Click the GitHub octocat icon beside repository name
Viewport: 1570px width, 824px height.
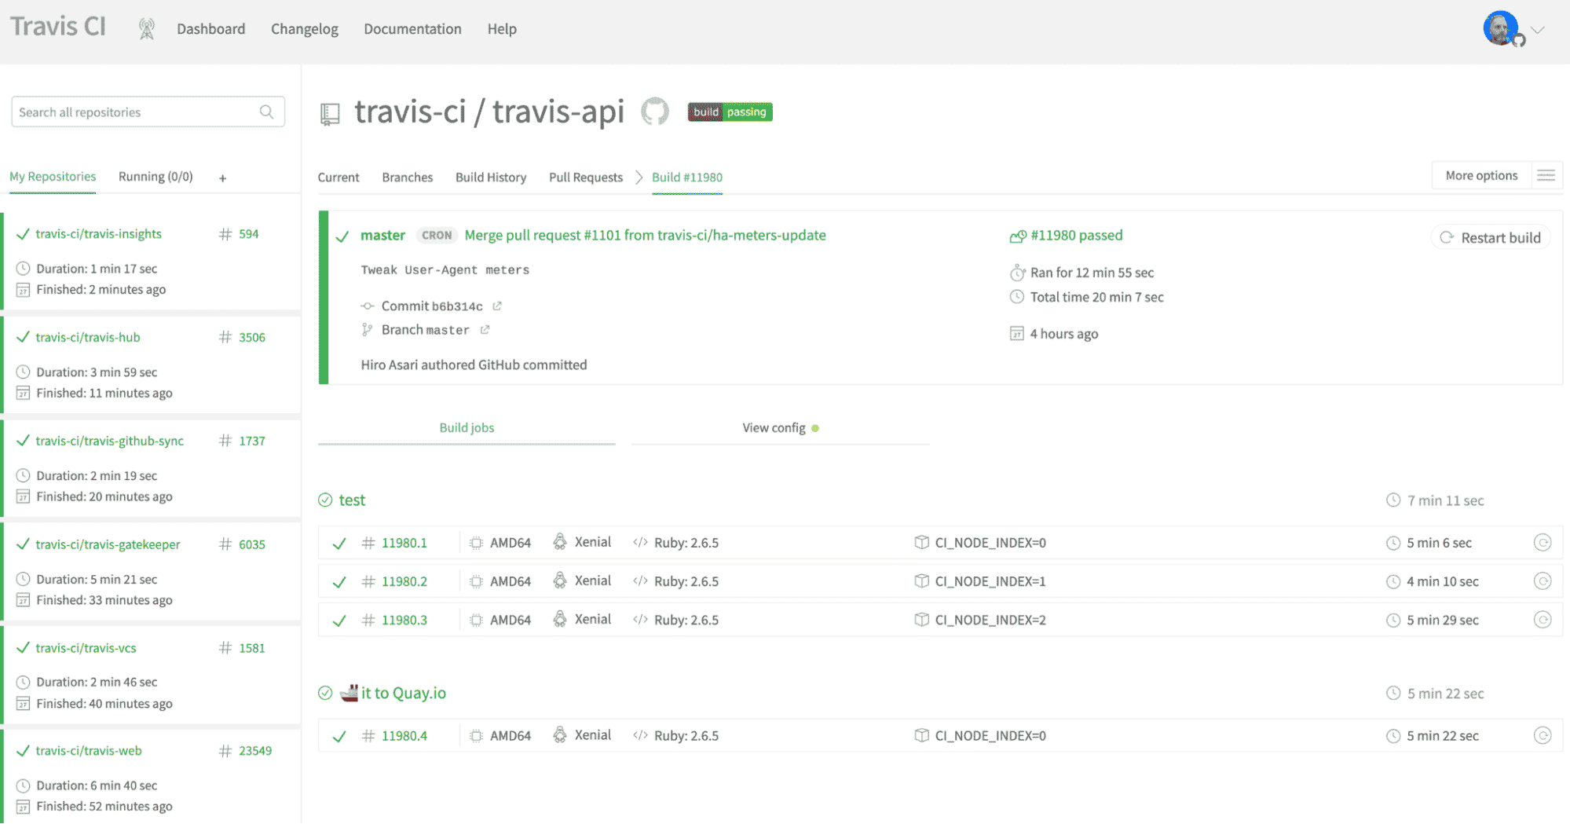[654, 112]
